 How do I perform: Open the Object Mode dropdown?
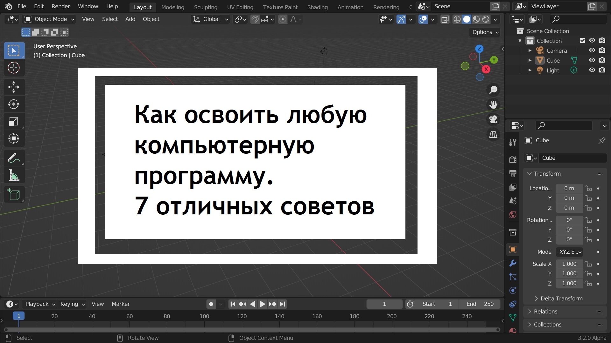pos(49,19)
